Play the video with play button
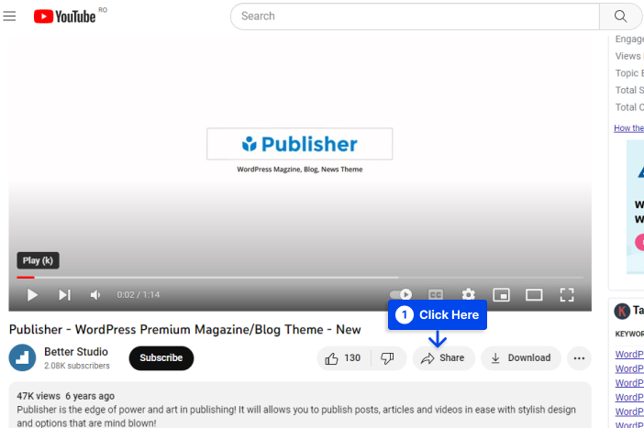The width and height of the screenshot is (644, 428). click(32, 294)
